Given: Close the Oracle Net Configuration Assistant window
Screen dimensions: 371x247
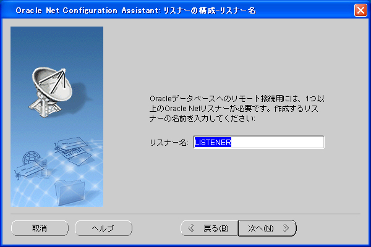Looking at the screenshot, I should point(360,10).
